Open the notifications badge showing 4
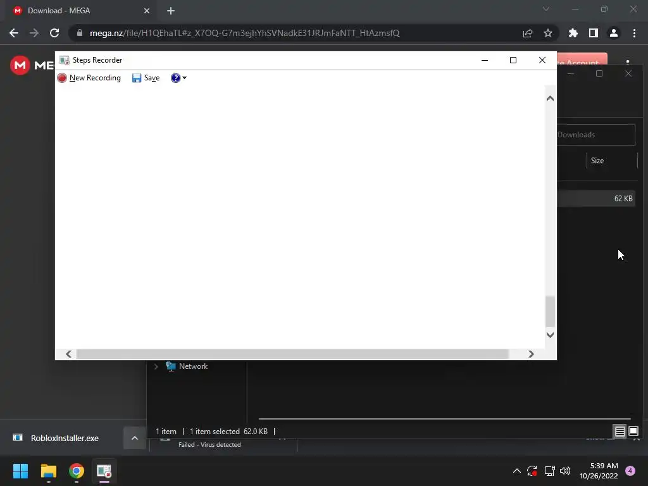The image size is (648, 486). (630, 471)
